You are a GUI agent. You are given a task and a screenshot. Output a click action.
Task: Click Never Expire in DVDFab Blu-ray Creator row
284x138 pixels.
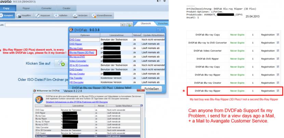click(x=237, y=83)
